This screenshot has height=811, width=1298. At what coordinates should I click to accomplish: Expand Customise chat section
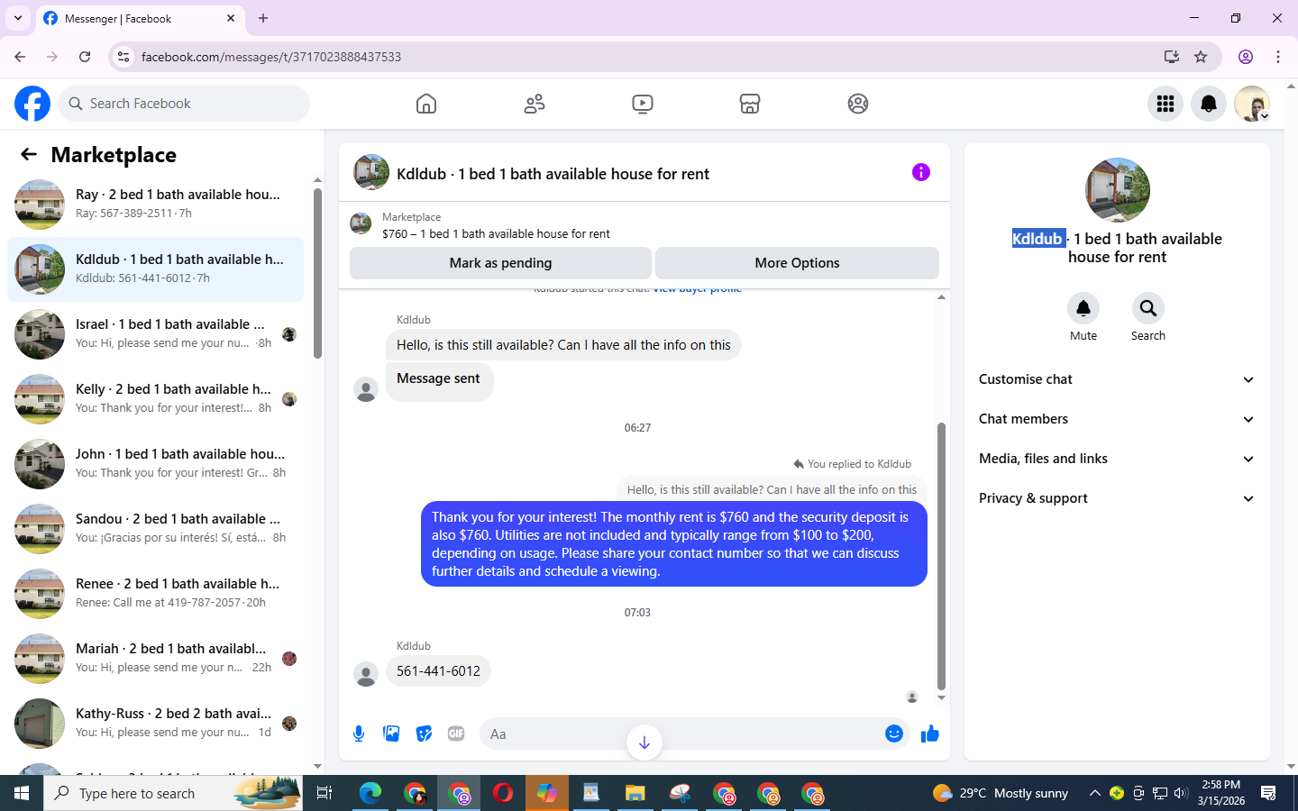pyautogui.click(x=1117, y=379)
